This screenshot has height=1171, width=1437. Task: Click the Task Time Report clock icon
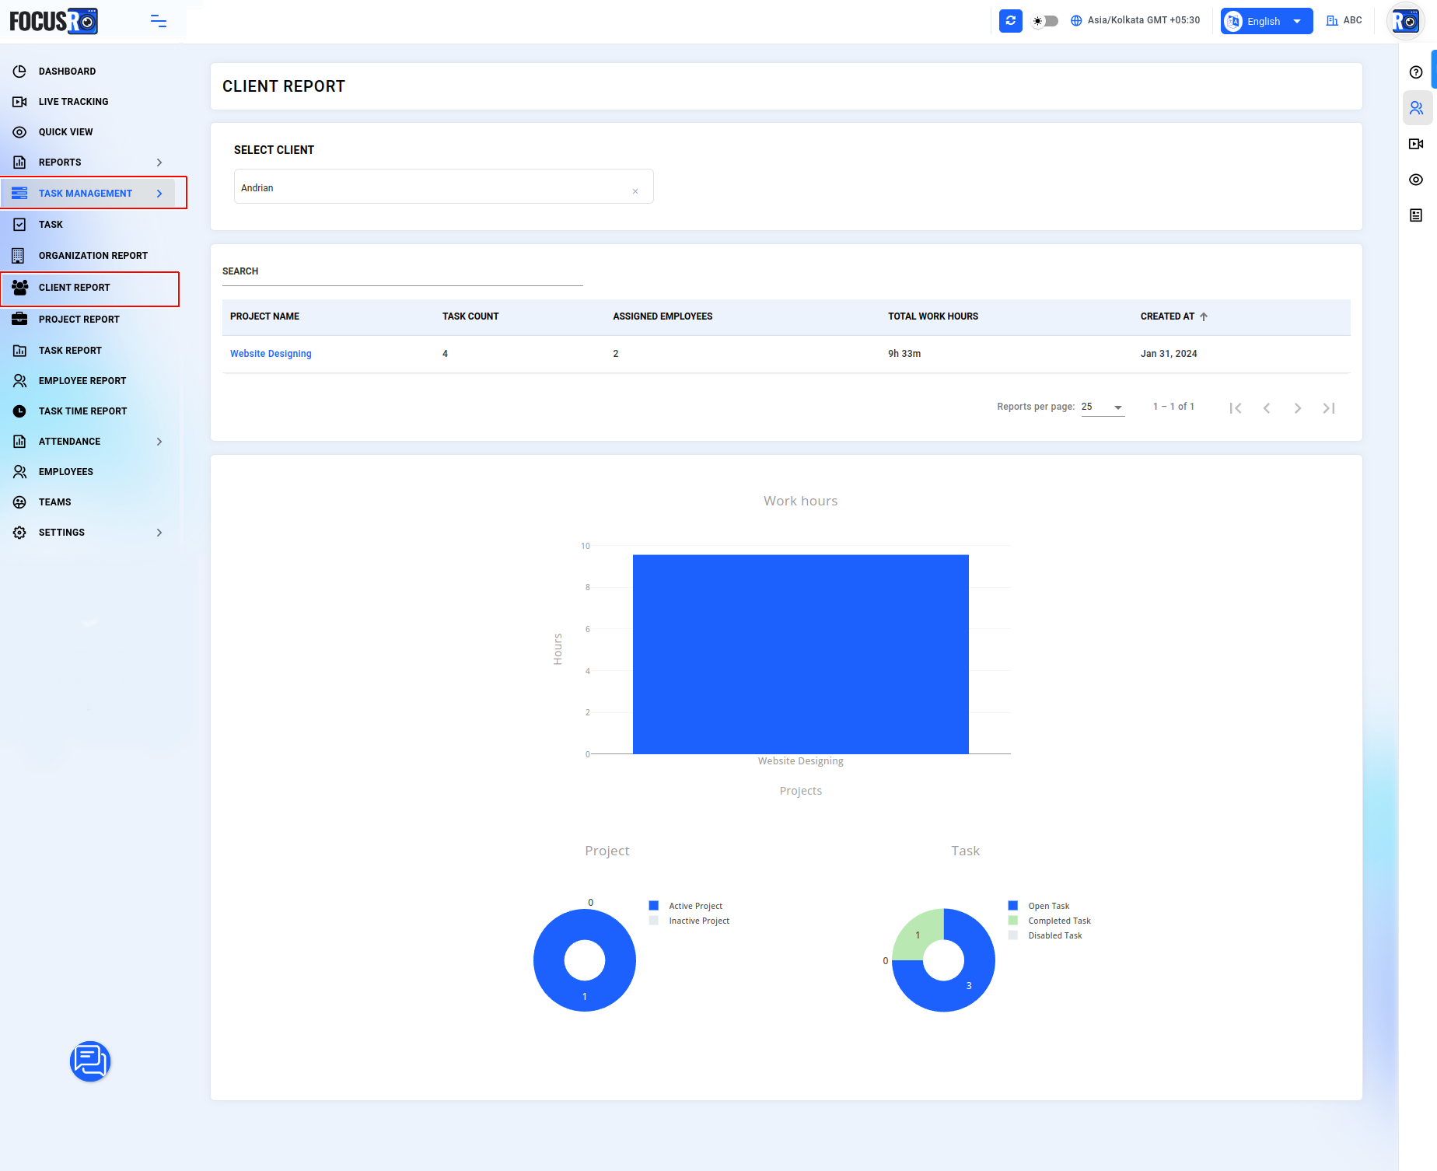pyautogui.click(x=19, y=411)
